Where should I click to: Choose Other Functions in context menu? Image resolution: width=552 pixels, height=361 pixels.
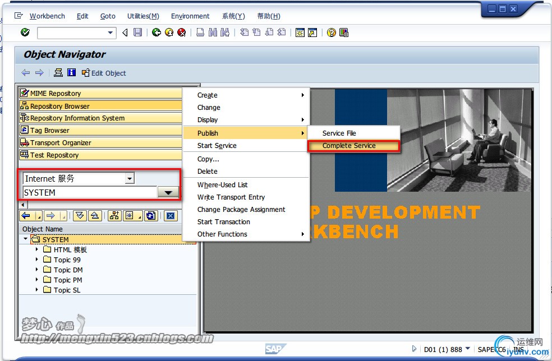coord(246,234)
